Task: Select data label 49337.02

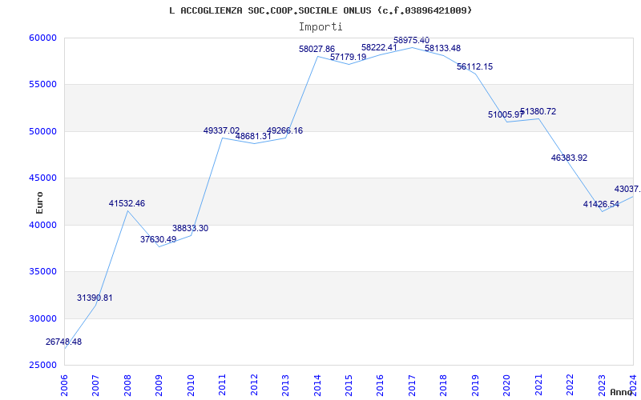Action: pos(221,130)
